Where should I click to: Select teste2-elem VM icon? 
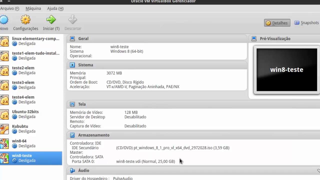coord(4,70)
